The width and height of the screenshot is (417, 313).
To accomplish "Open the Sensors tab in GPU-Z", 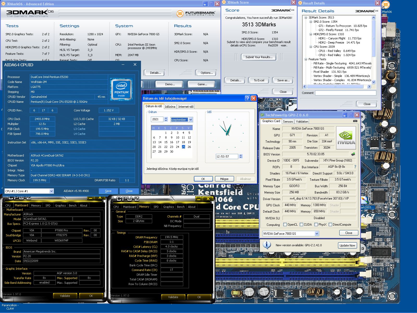I will pos(288,122).
